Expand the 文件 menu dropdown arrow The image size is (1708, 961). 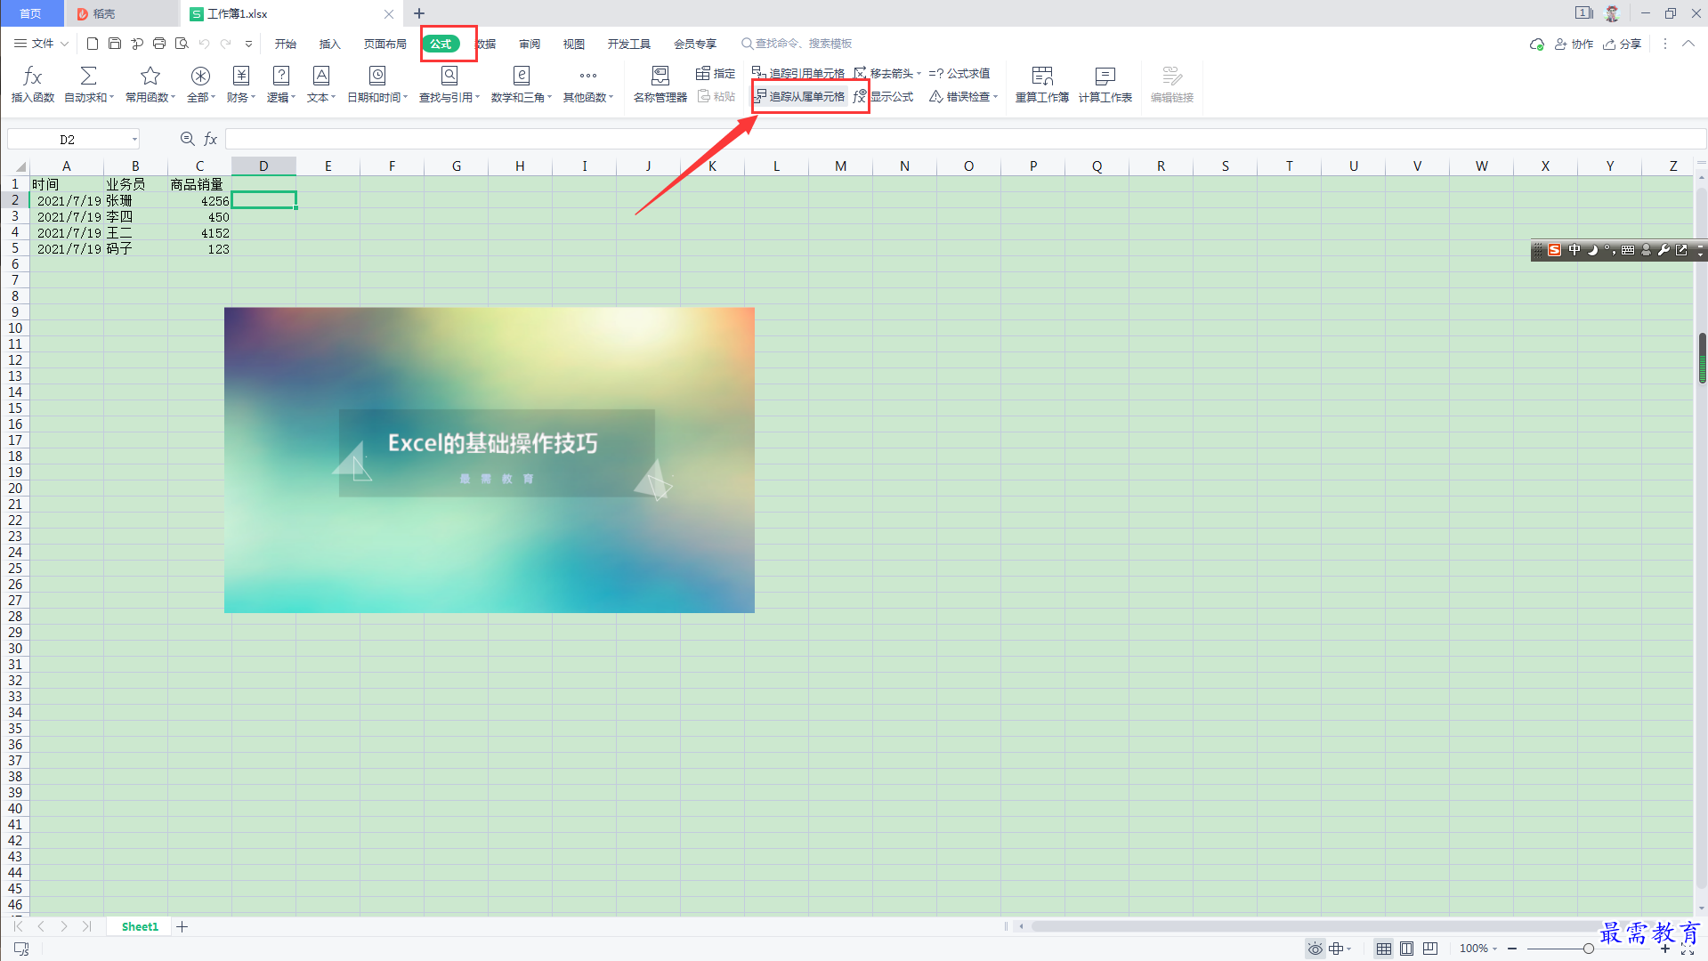[x=64, y=44]
